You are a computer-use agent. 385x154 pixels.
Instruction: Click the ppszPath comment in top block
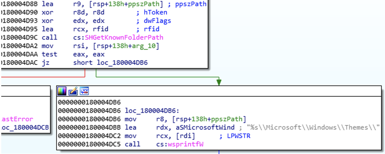[x=191, y=4]
